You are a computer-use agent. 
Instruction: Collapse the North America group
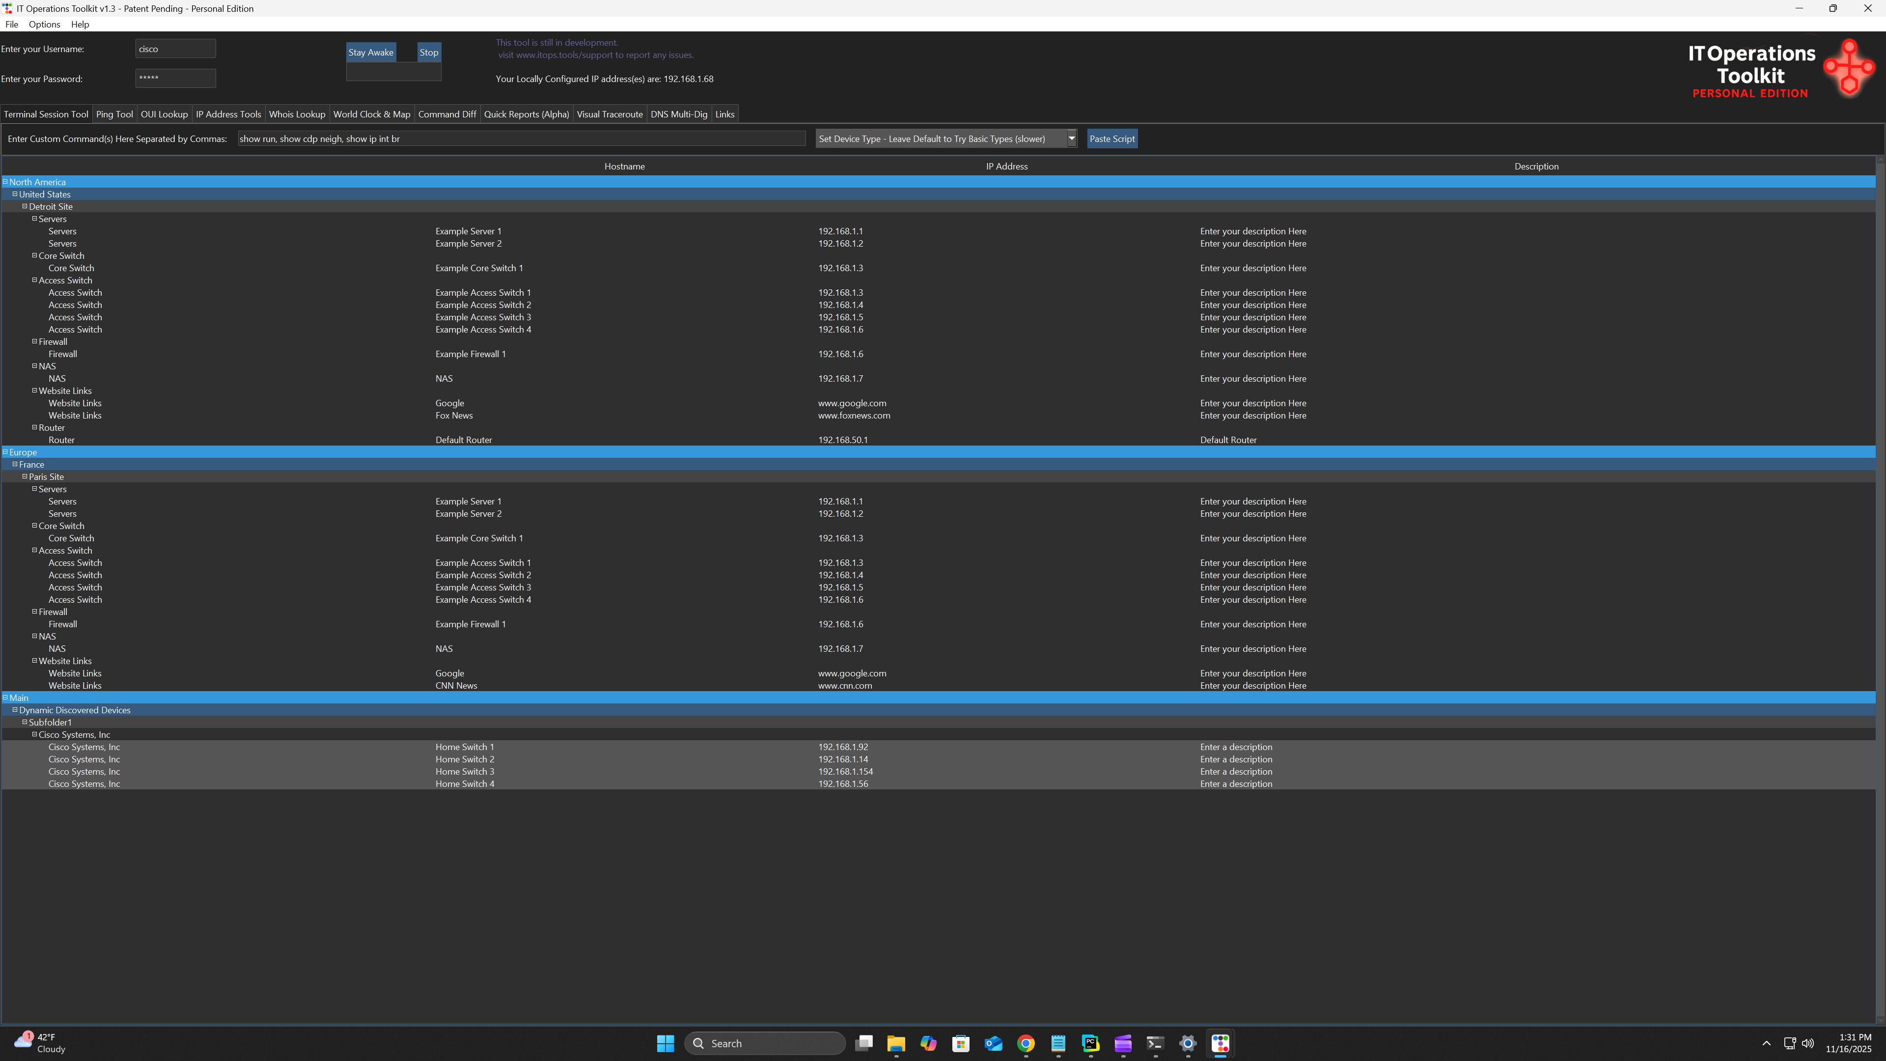pyautogui.click(x=5, y=182)
